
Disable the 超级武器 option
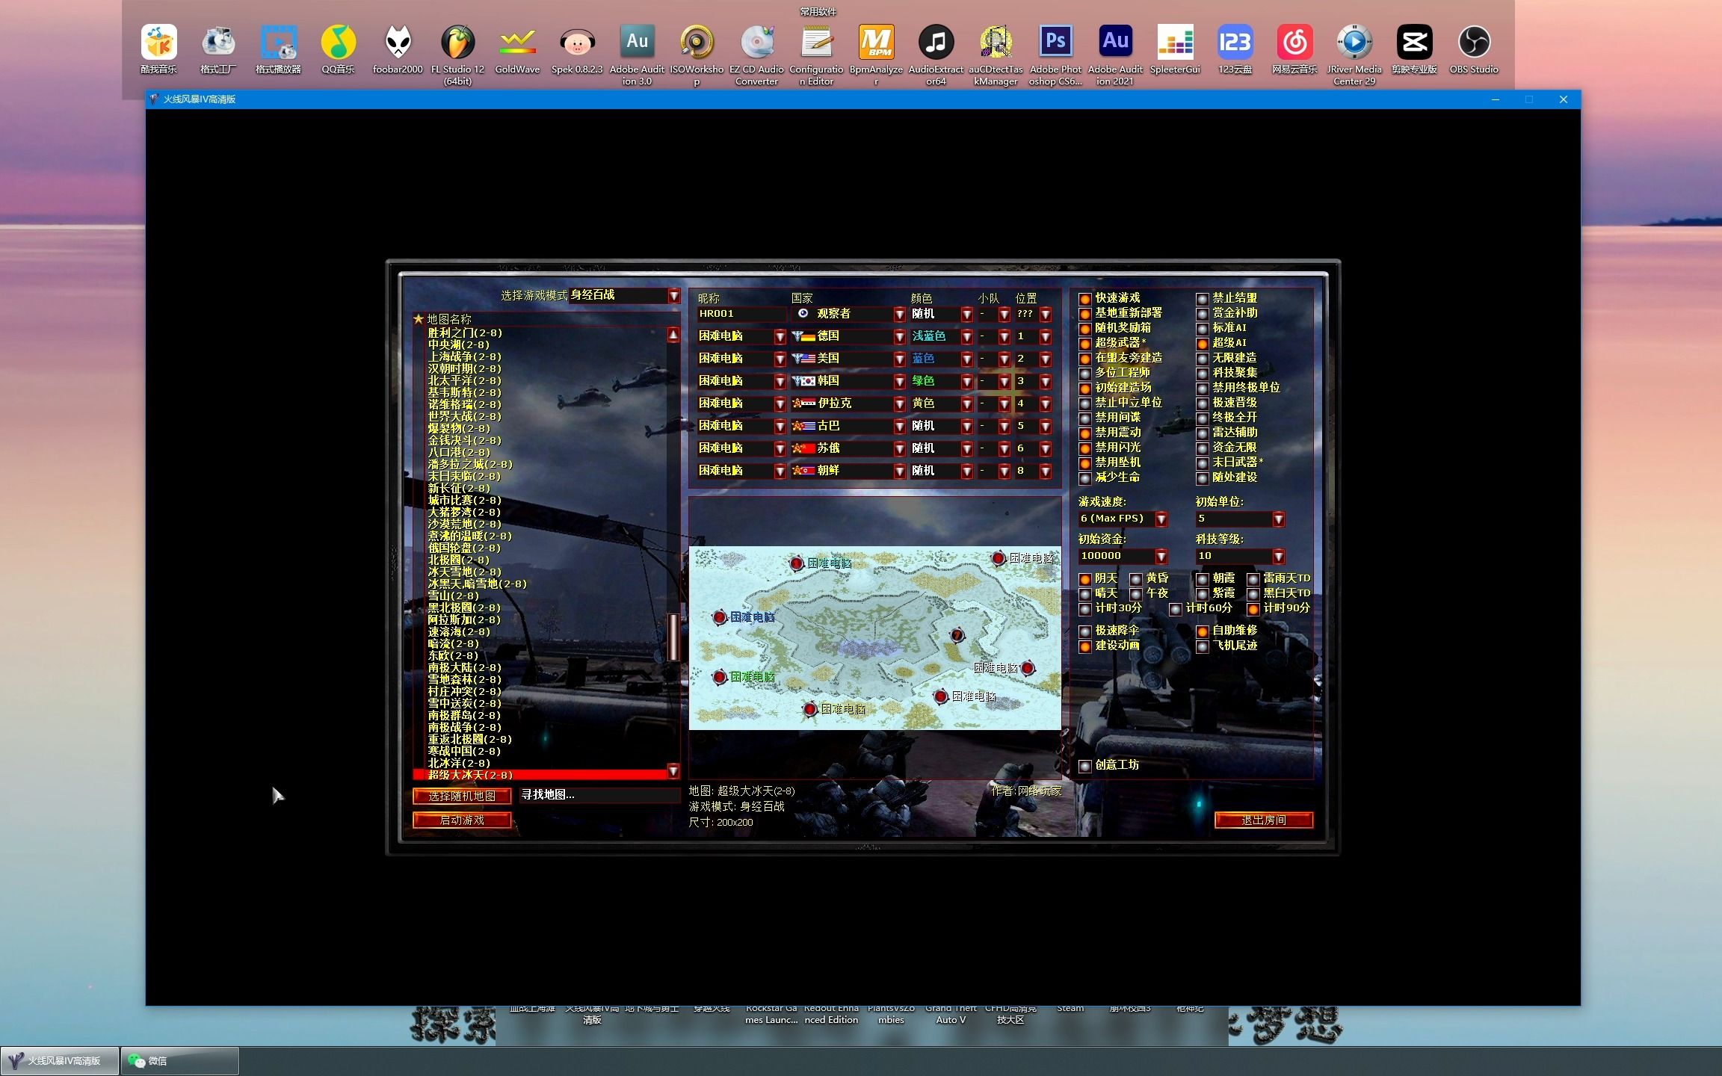tap(1085, 344)
